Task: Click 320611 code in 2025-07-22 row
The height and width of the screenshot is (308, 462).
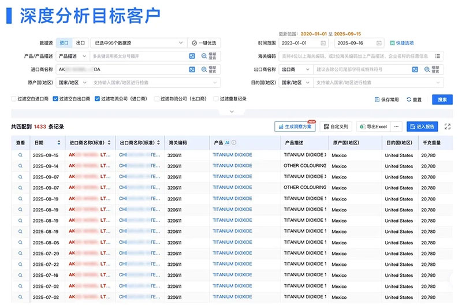Action: click(174, 265)
